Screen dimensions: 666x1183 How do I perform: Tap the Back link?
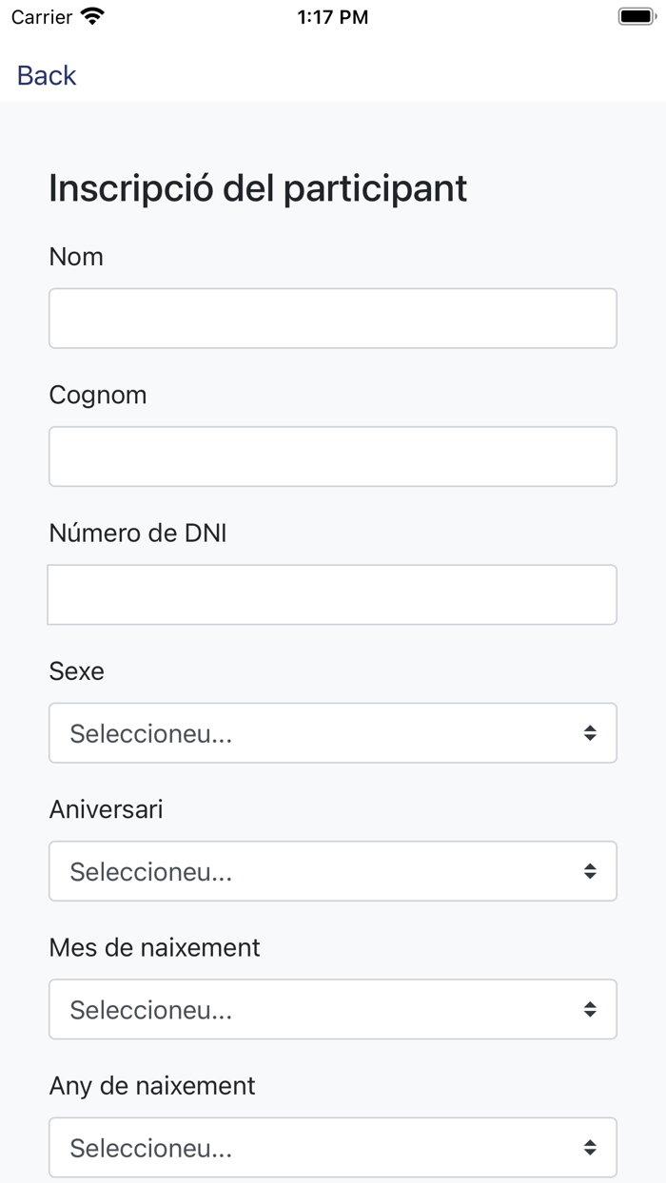click(47, 75)
